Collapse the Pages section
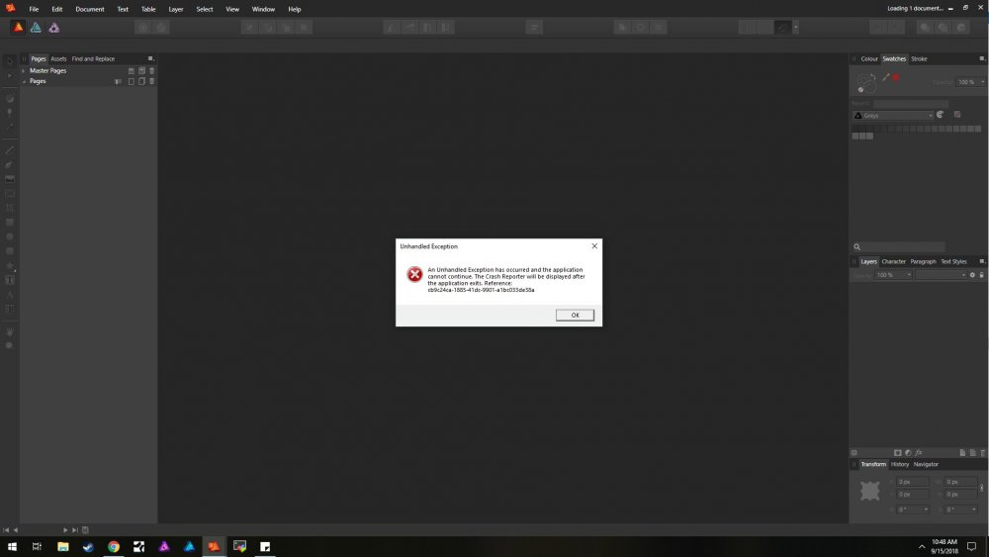 click(x=24, y=81)
